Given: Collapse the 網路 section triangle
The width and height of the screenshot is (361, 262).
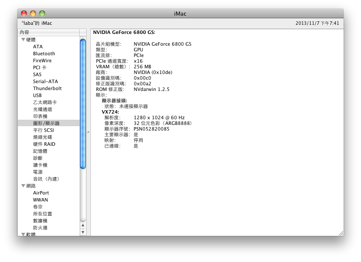Looking at the screenshot, I should click(x=23, y=186).
